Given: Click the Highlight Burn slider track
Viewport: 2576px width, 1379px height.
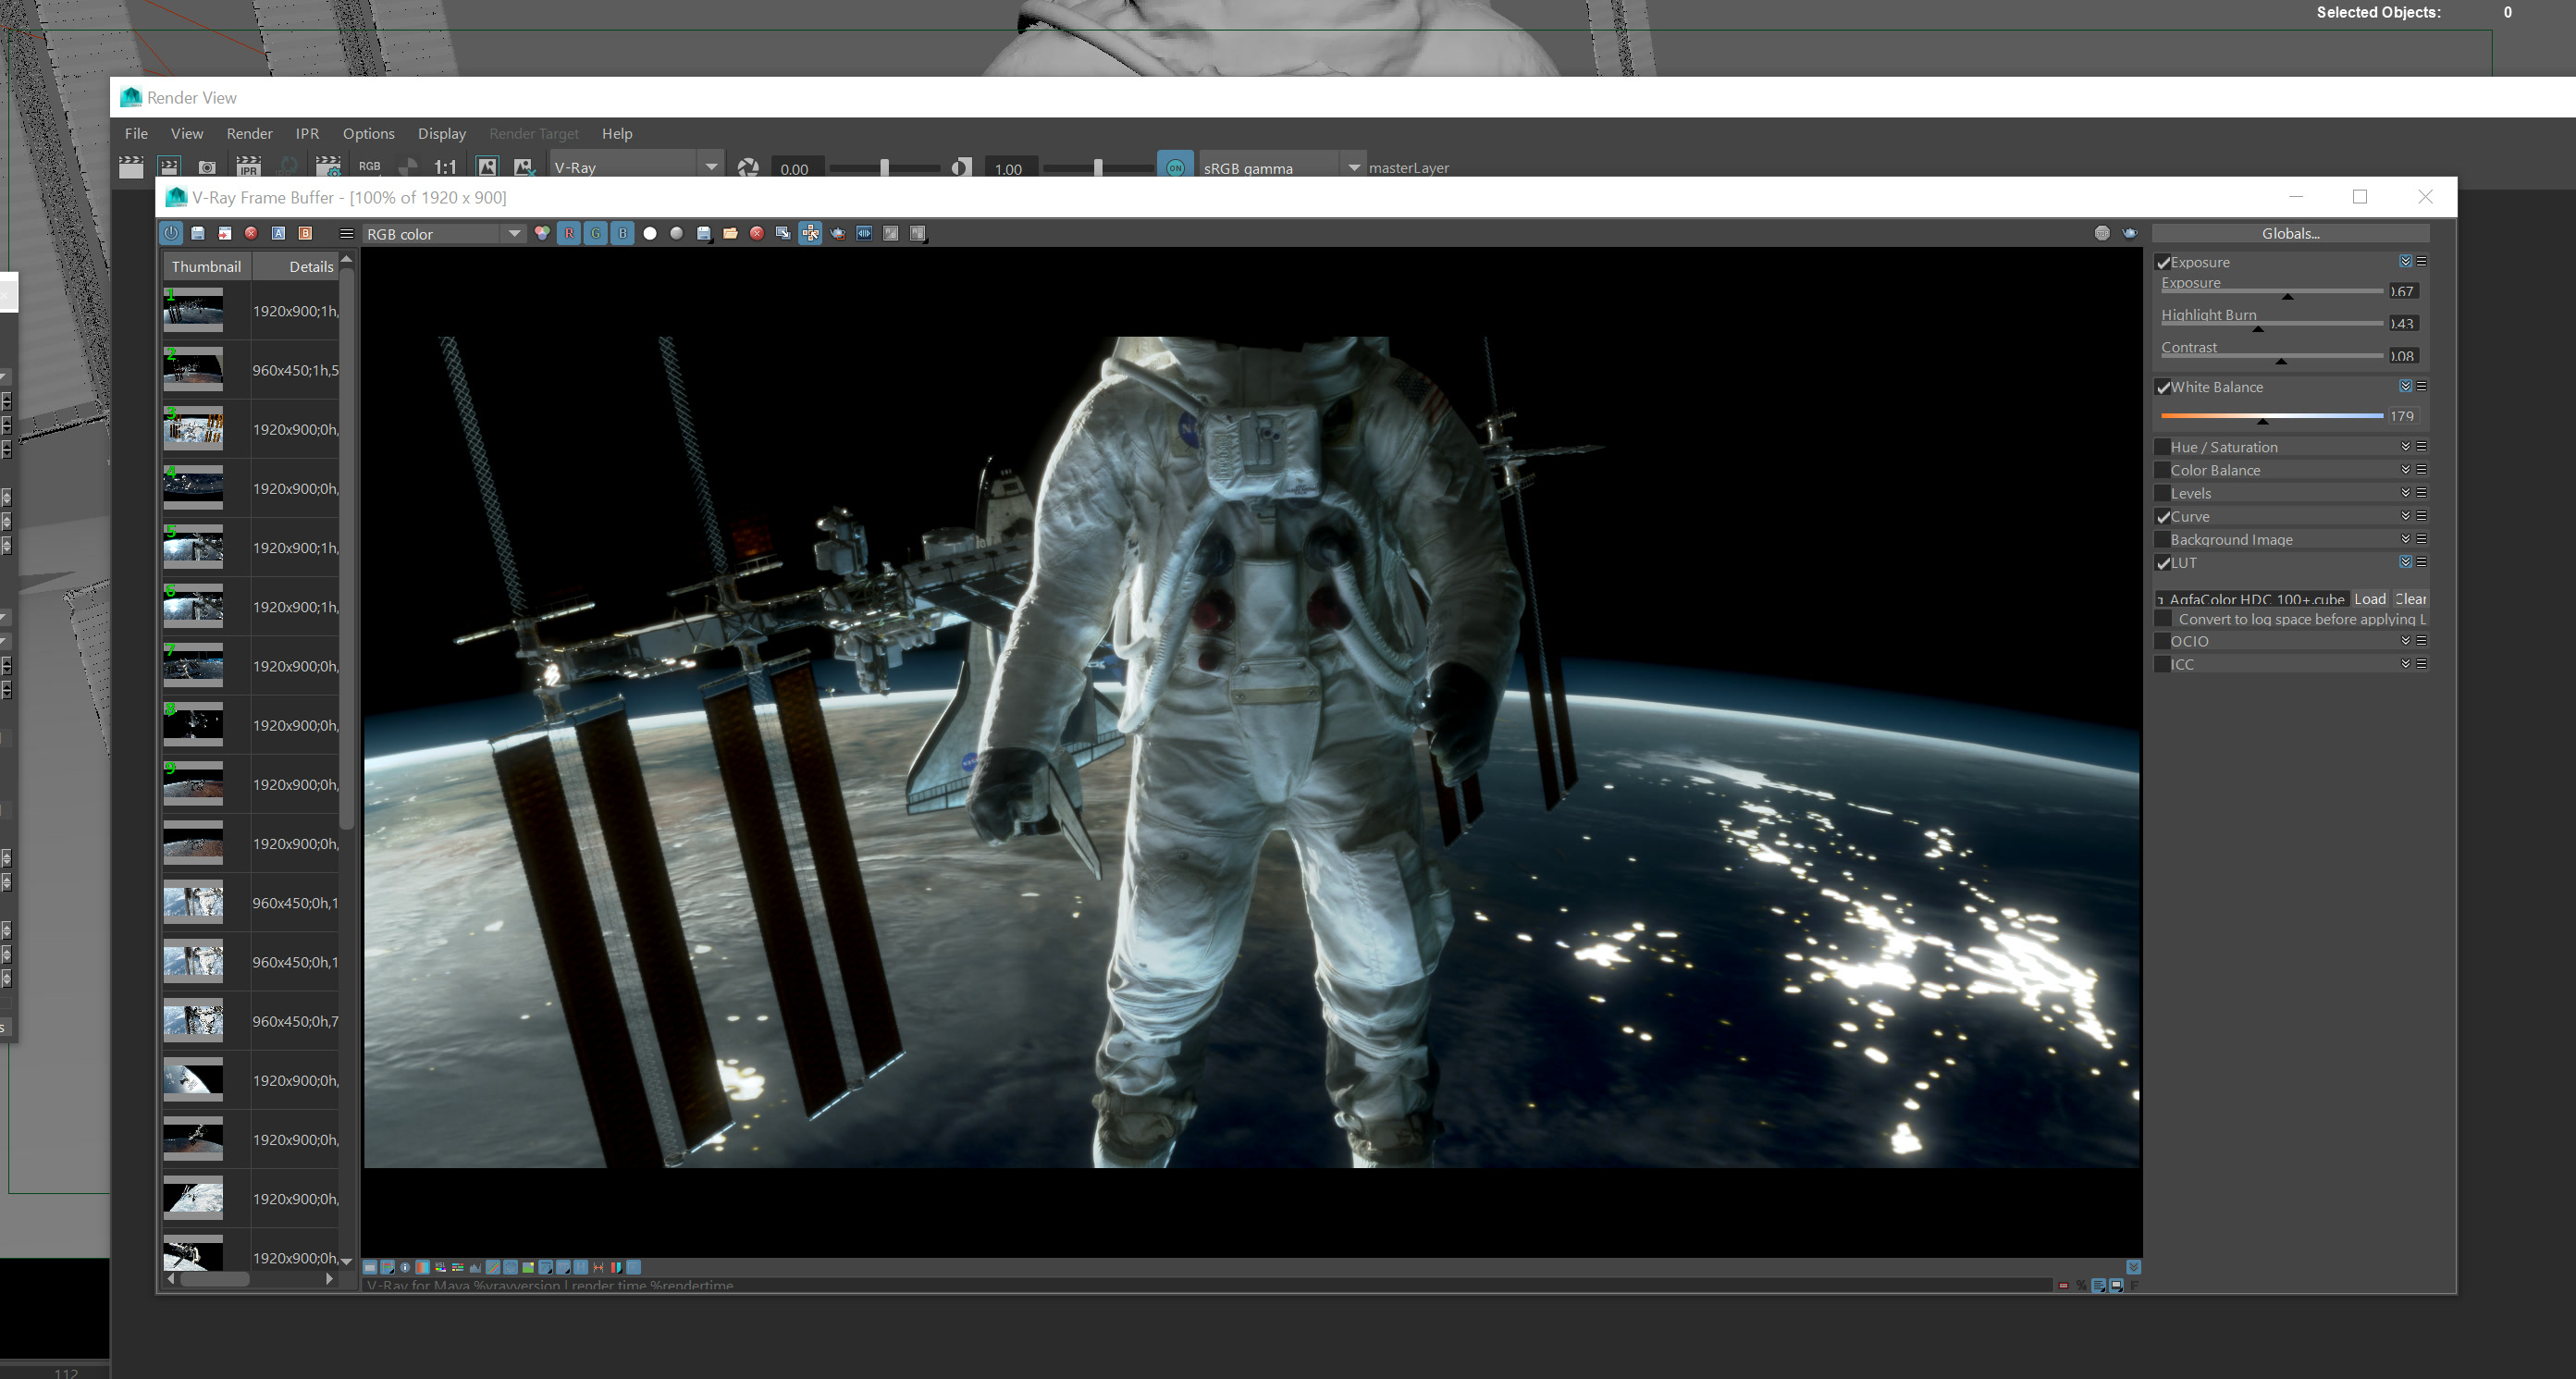Looking at the screenshot, I should click(2271, 324).
